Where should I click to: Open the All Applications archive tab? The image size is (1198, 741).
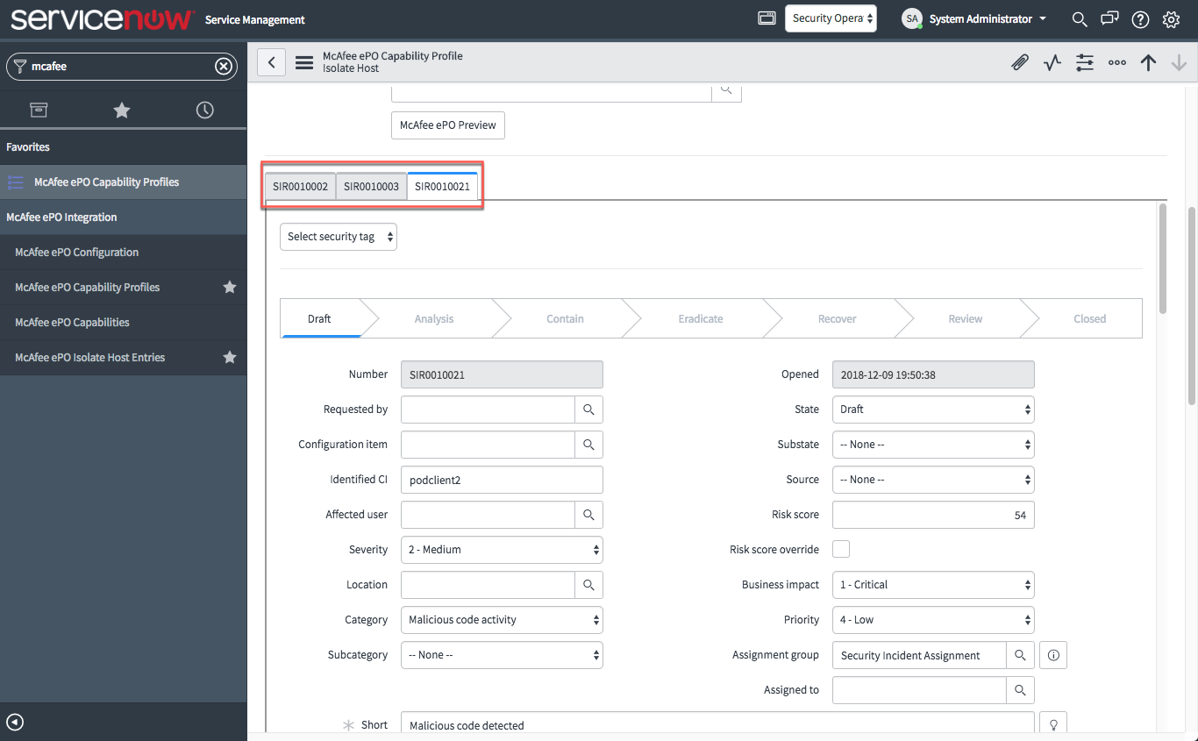pyautogui.click(x=39, y=110)
